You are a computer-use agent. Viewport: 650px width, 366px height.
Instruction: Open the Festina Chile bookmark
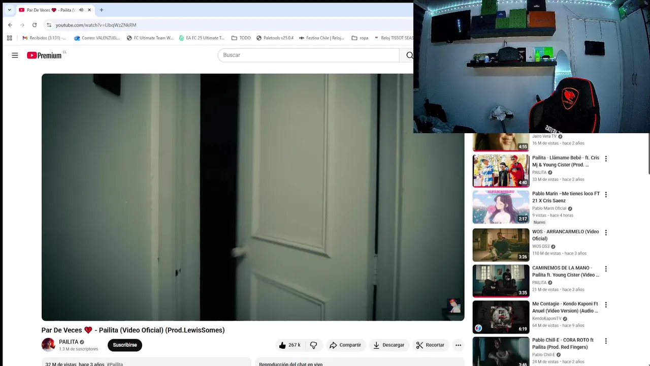(x=321, y=38)
